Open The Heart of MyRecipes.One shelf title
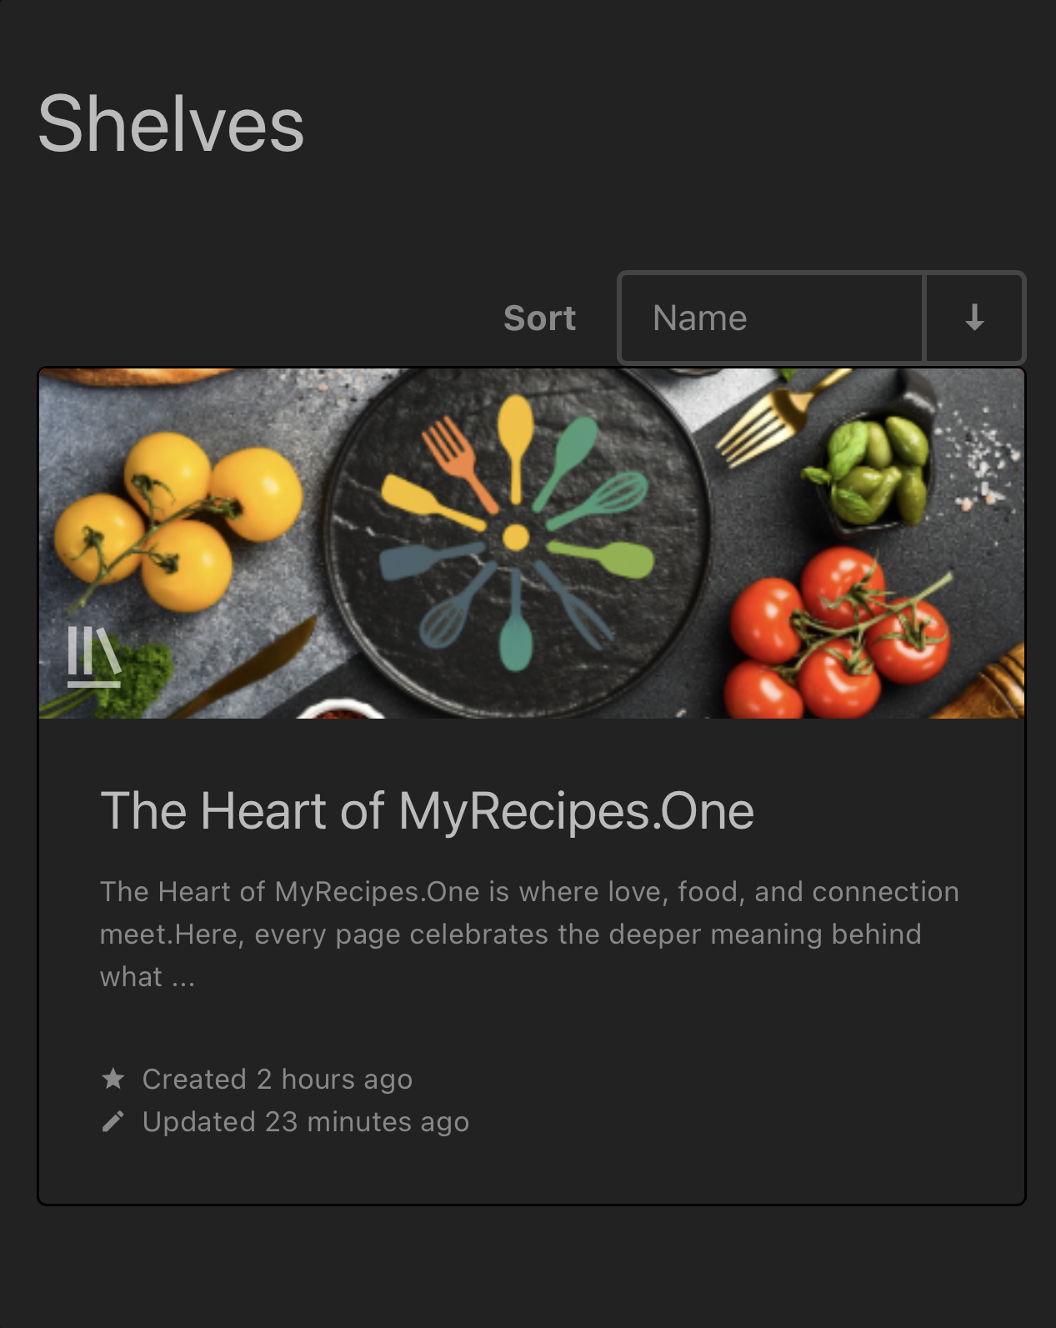 click(x=427, y=811)
